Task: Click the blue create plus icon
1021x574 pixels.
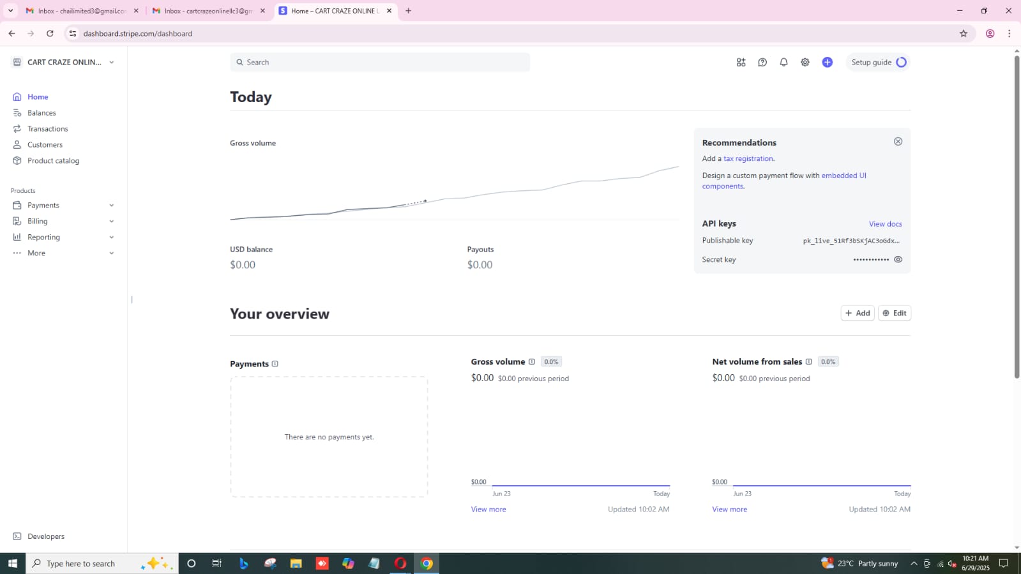Action: [x=827, y=63]
